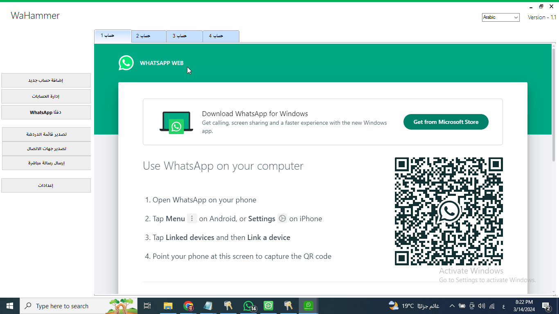559x314 pixels.
Task: Switch to the حساب 3 tab
Action: click(x=185, y=36)
